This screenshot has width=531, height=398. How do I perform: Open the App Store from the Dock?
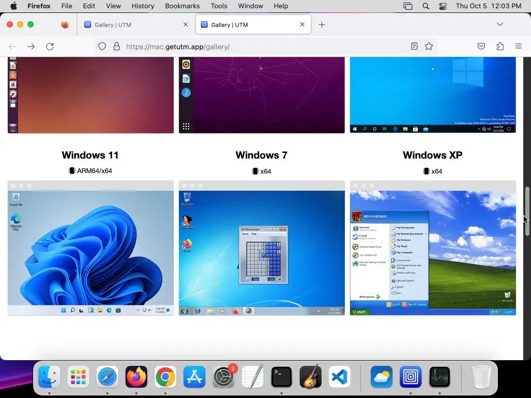tap(194, 377)
